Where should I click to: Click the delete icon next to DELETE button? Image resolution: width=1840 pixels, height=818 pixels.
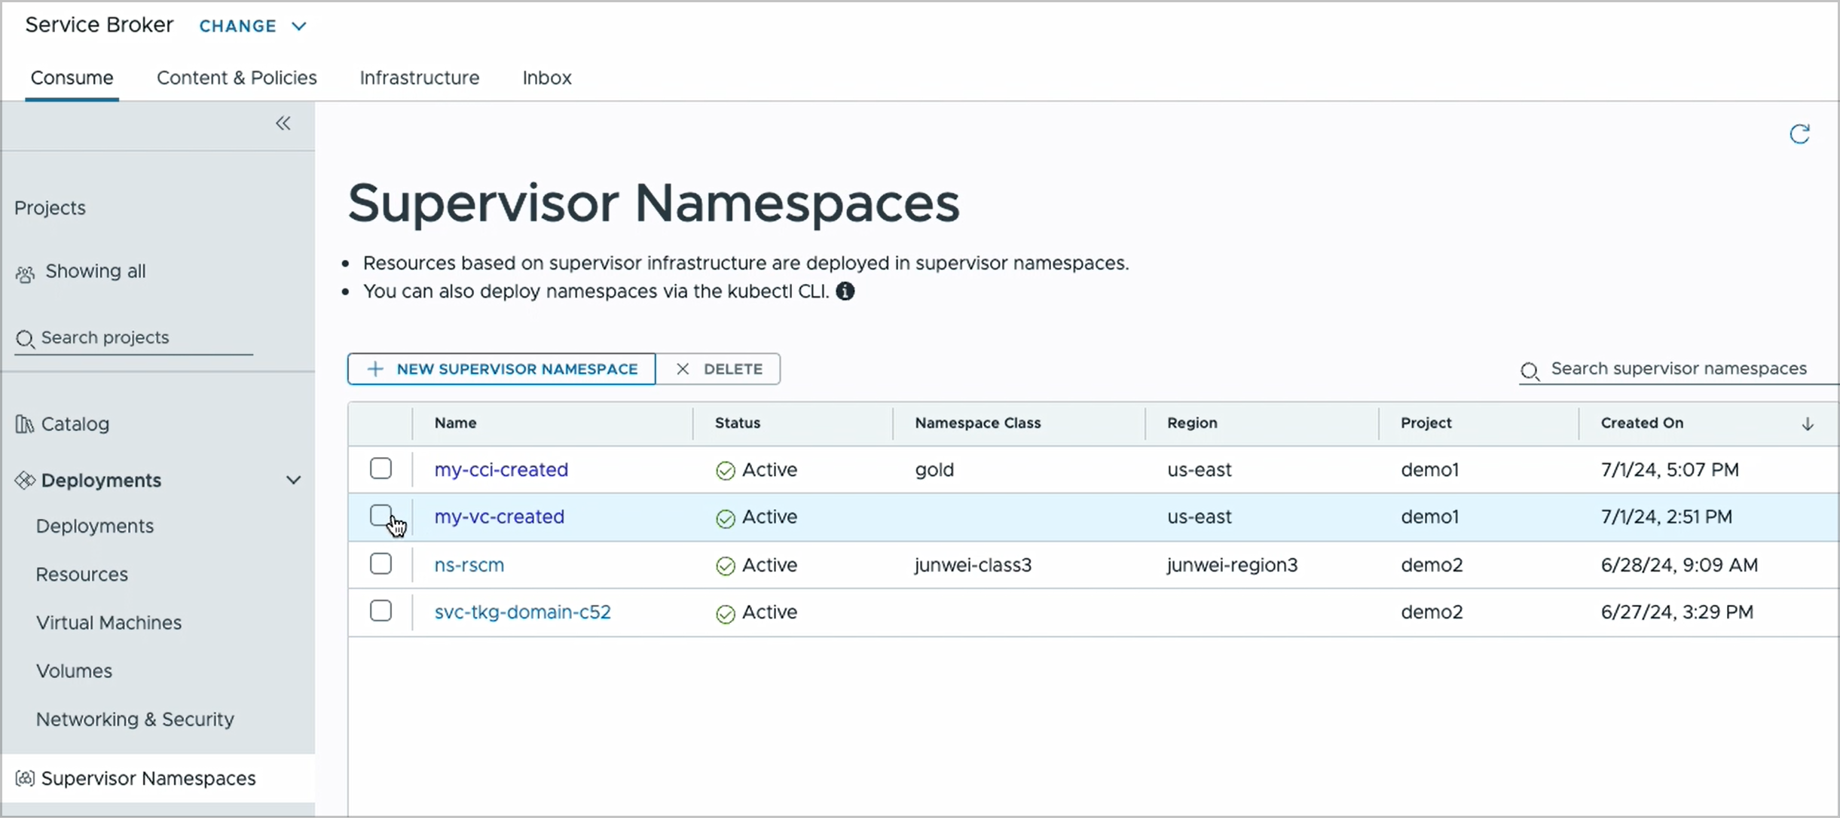(x=682, y=368)
